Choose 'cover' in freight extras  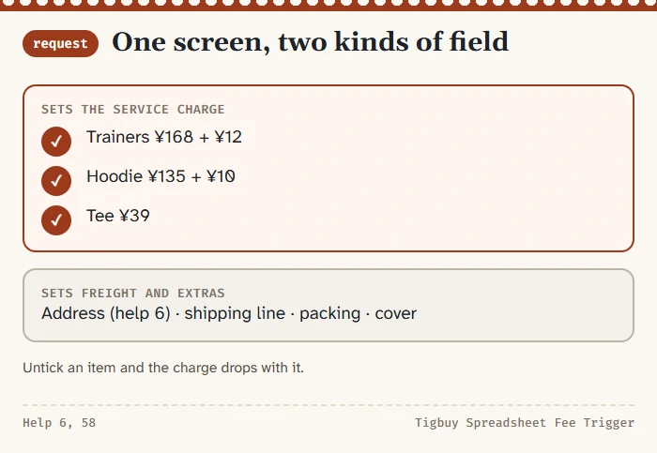(395, 313)
